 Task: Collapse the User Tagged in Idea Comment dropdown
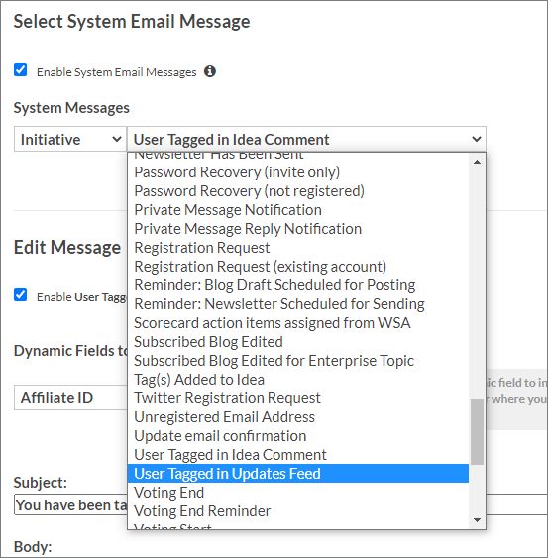[306, 139]
